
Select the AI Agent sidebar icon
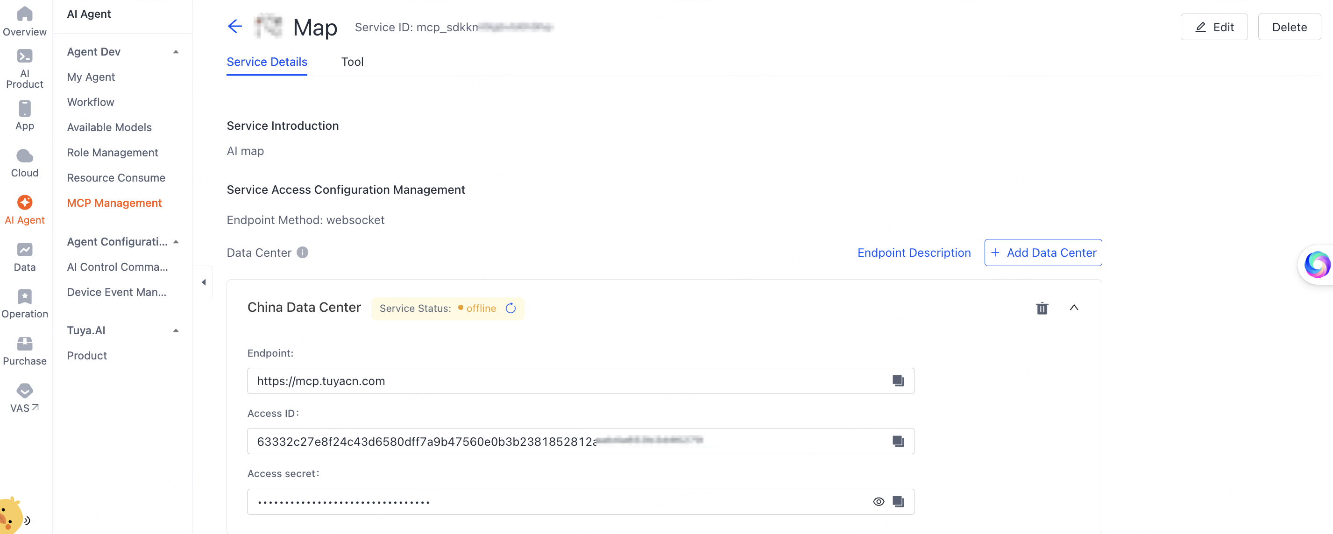[x=24, y=211]
